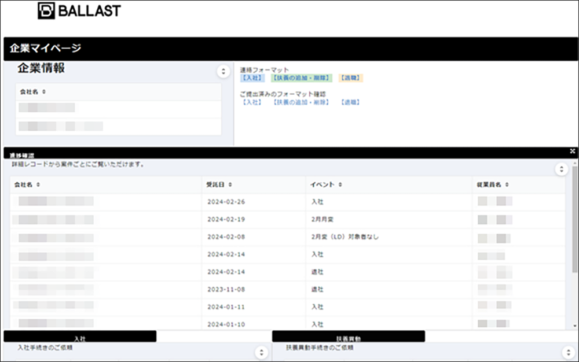Open 【入社】 under ご提出済みのフォーマット確認
The width and height of the screenshot is (579, 362).
click(x=252, y=102)
